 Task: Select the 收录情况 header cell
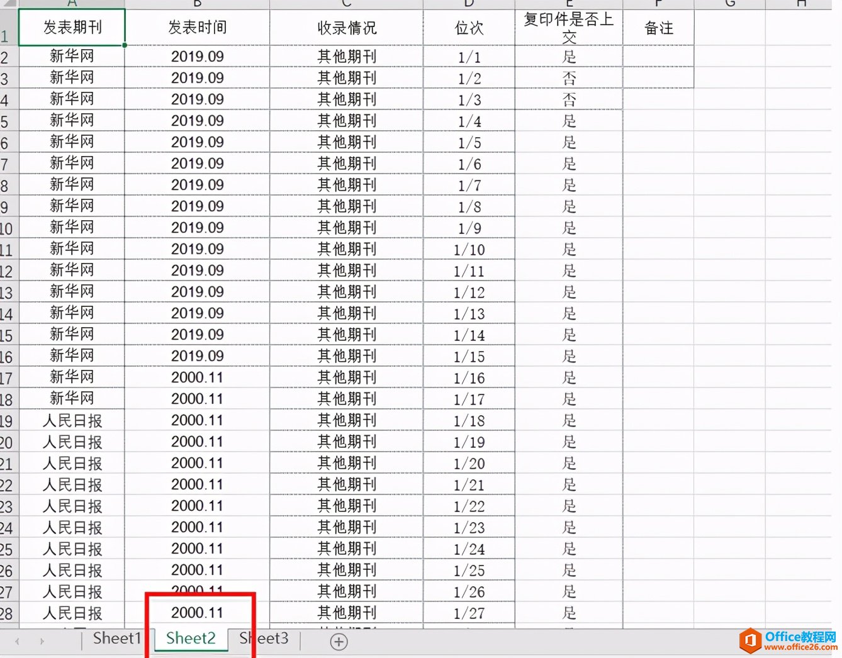pyautogui.click(x=347, y=28)
